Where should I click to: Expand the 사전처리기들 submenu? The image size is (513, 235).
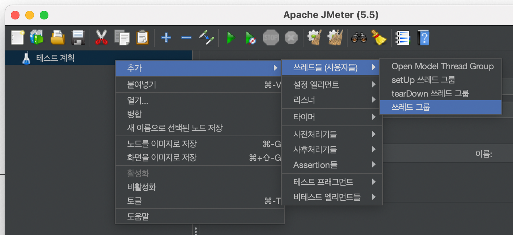[x=332, y=134]
